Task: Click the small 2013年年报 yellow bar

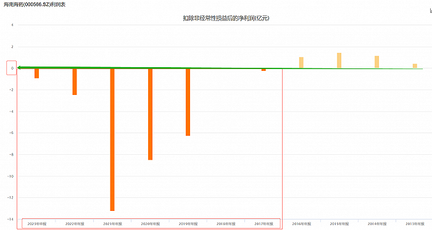Action: coord(415,66)
